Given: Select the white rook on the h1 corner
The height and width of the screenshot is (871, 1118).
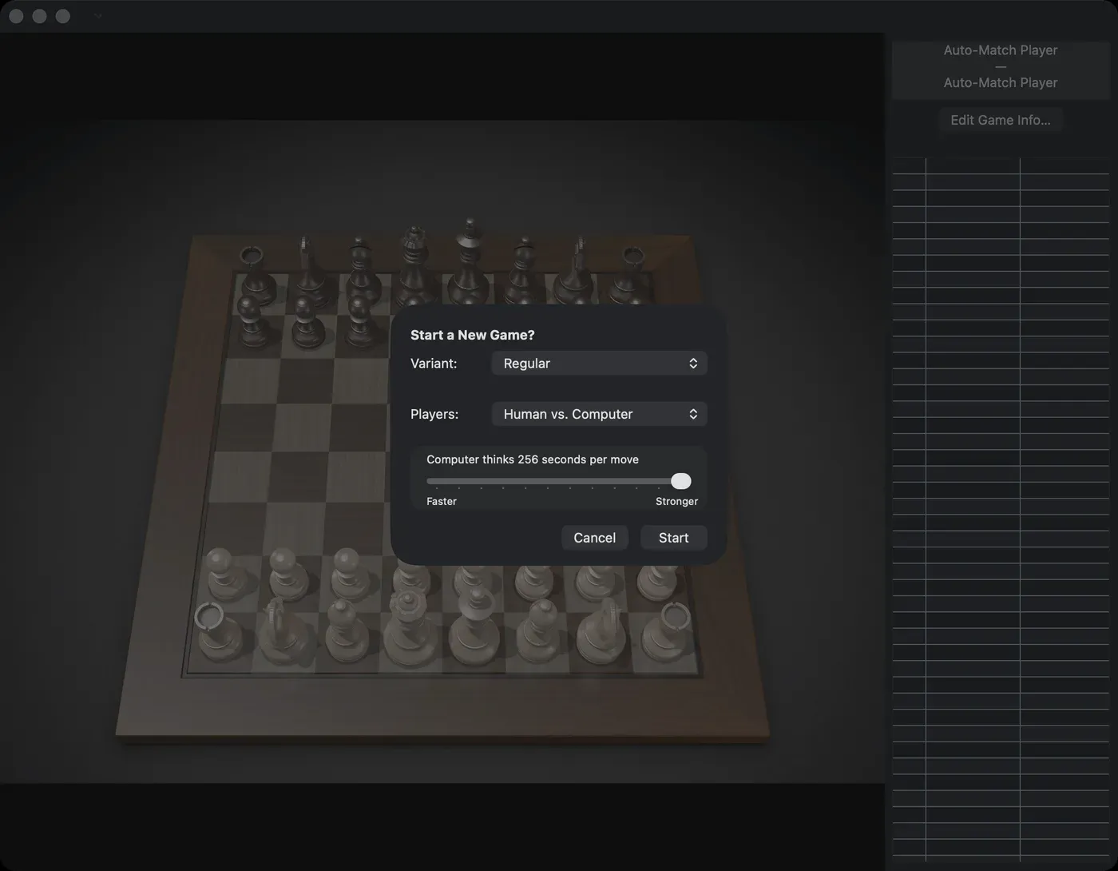Looking at the screenshot, I should pos(668,631).
